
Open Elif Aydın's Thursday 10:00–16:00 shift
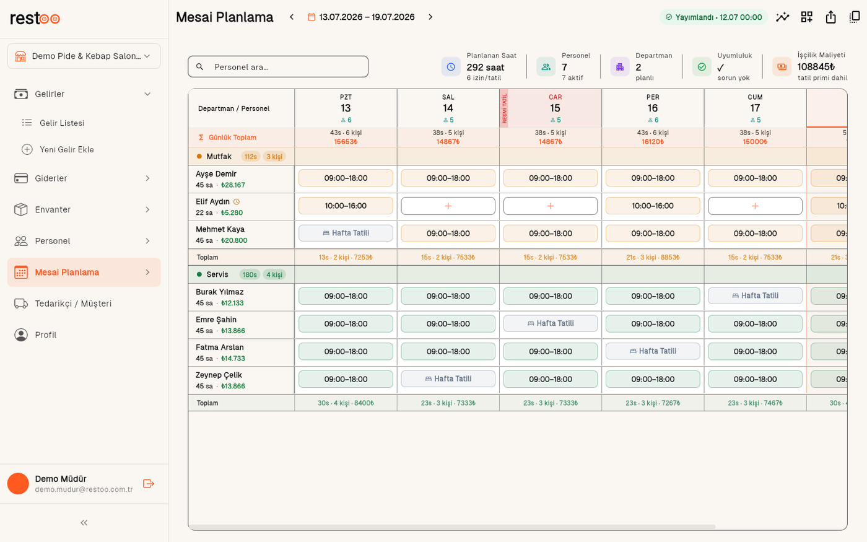pos(653,206)
